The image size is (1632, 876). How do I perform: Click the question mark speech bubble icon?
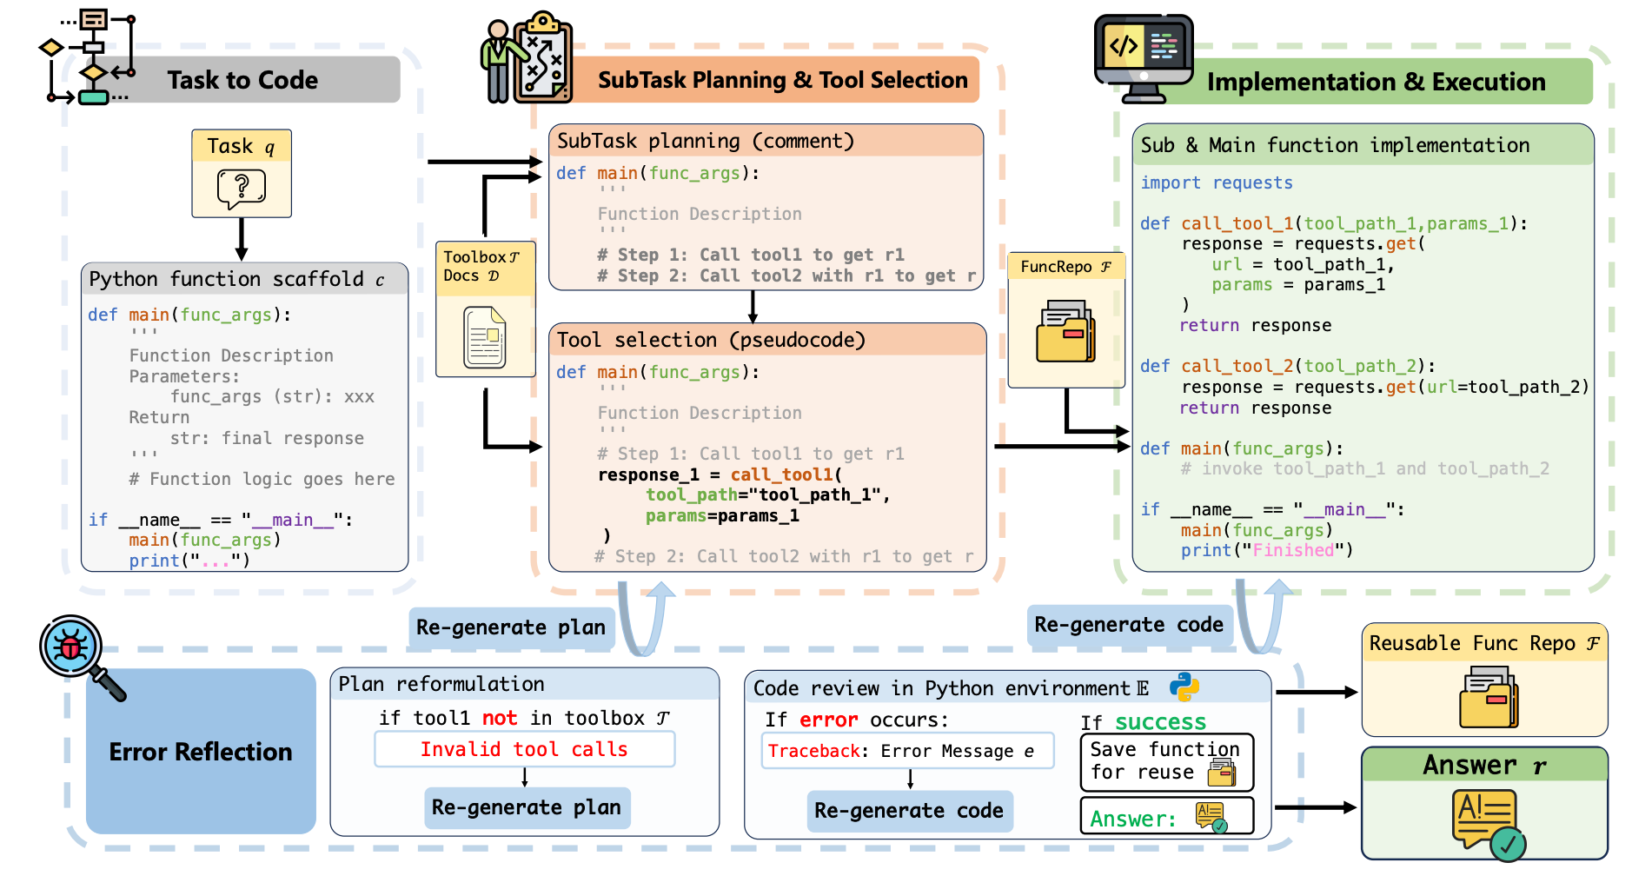(242, 189)
